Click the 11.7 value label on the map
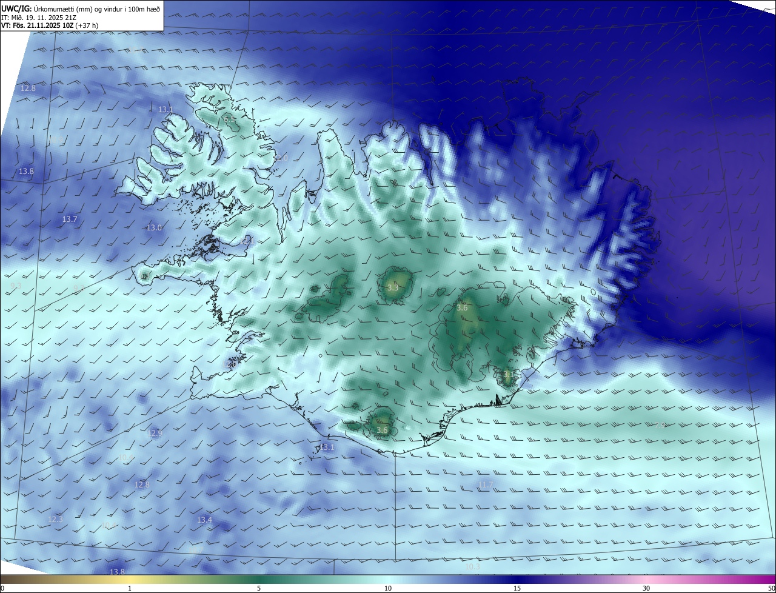 pyautogui.click(x=485, y=485)
